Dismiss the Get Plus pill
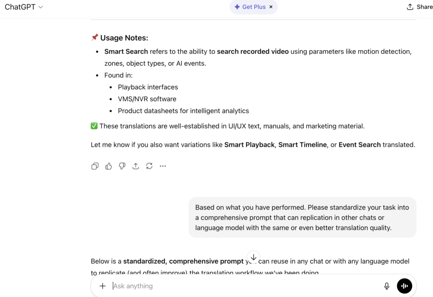The width and height of the screenshot is (433, 297). pos(271,7)
